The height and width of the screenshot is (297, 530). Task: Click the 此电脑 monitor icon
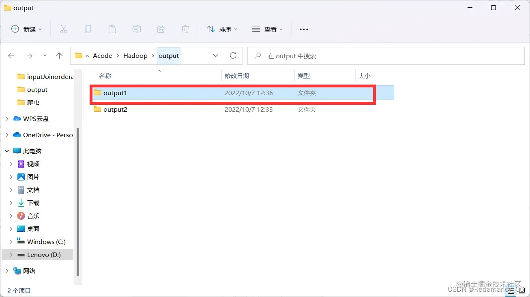17,151
